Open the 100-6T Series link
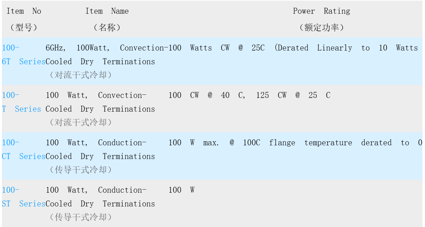The width and height of the screenshot is (425, 227). 23,55
